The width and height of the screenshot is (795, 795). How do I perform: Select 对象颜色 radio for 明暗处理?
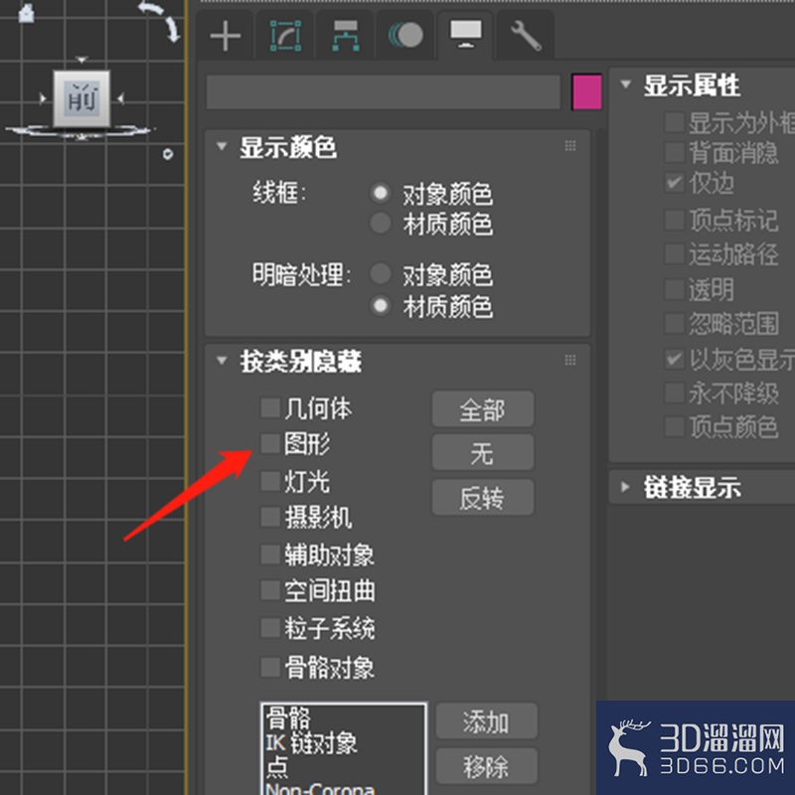[381, 274]
